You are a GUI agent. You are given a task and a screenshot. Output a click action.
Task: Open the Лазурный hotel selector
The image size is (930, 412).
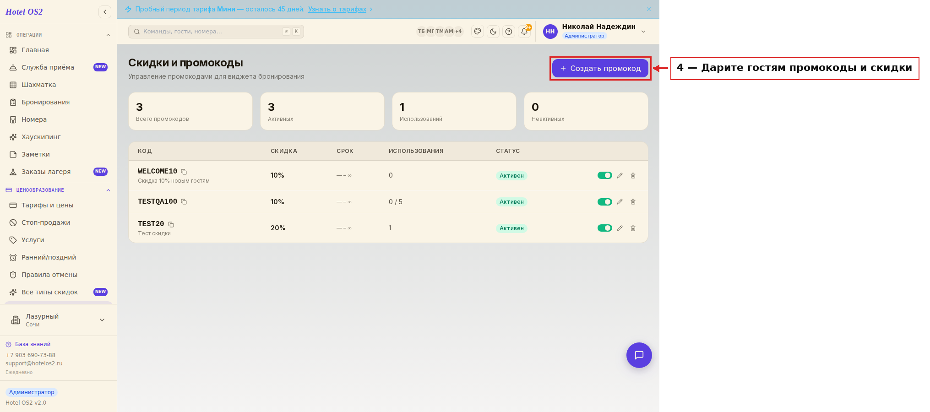(x=58, y=320)
